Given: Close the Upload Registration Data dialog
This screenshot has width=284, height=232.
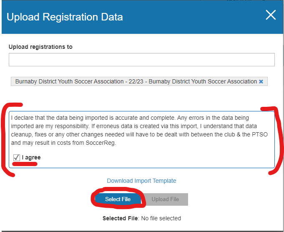Looking at the screenshot, I should point(271,15).
